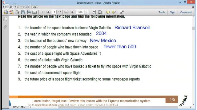Click the page number input field

point(54,12)
